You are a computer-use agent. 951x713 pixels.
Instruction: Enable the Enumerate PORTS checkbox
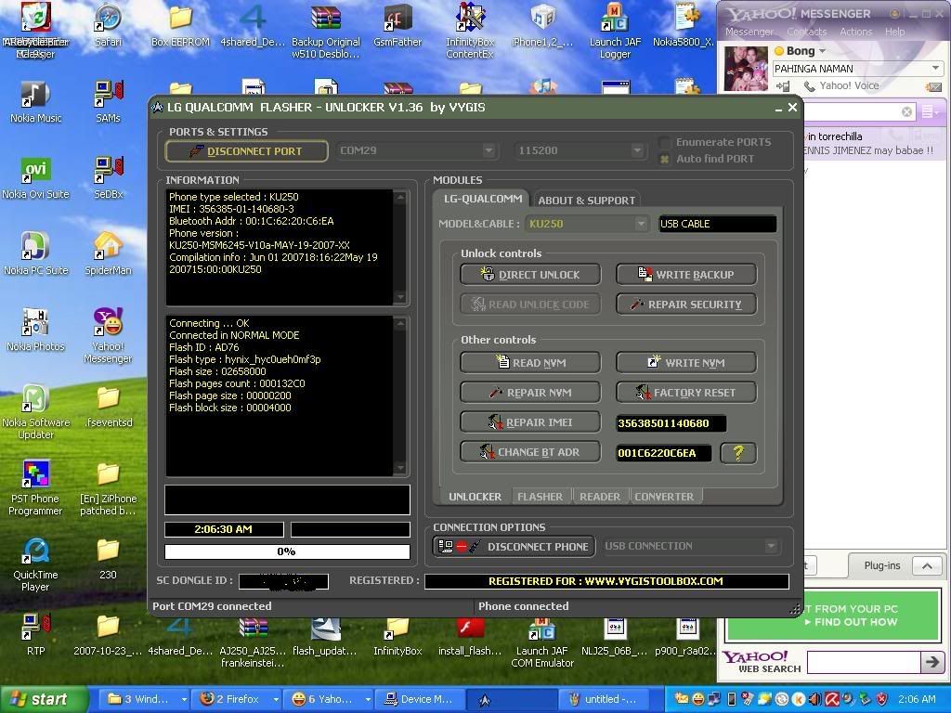(665, 142)
